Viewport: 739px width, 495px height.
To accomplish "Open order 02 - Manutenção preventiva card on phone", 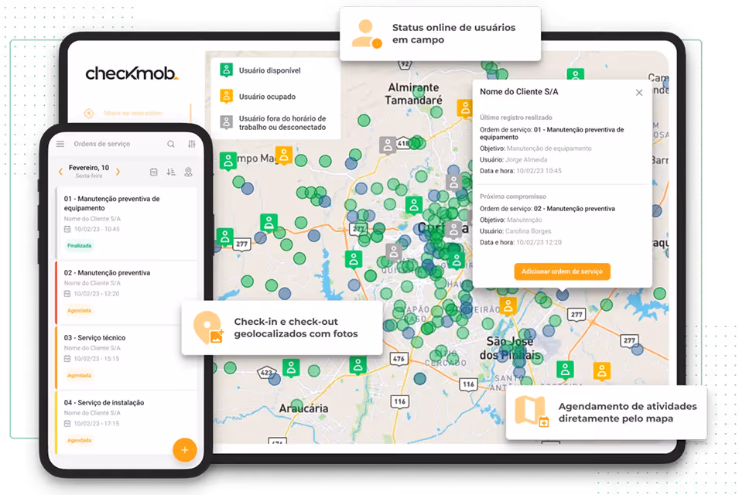I will (x=126, y=292).
